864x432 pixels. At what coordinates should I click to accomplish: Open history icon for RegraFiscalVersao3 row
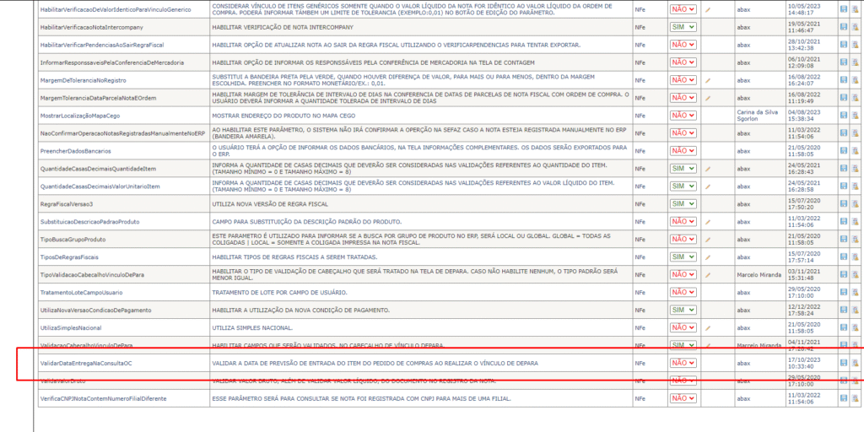[855, 203]
